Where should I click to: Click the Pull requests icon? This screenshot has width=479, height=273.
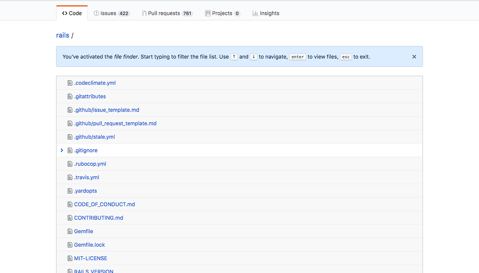tap(144, 13)
